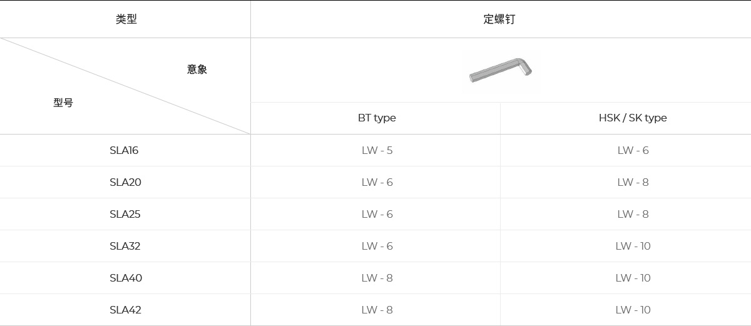
Task: Select the HSK/SK value LW - 6 for SLA16
Action: tap(633, 150)
